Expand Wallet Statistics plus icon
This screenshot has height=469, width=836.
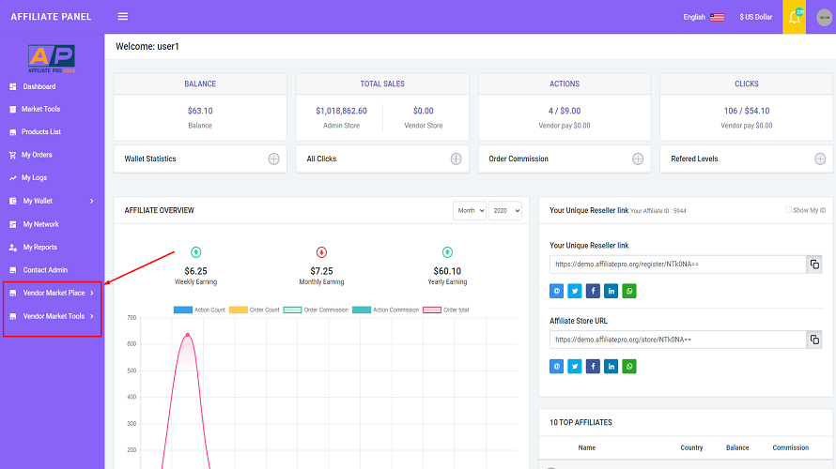tap(273, 159)
